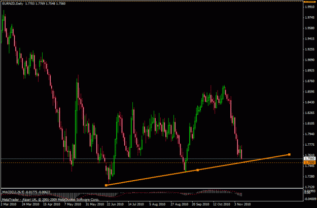The image size is (317, 208).
Task: Click the 1.8105 price axis label
Action: [309, 123]
